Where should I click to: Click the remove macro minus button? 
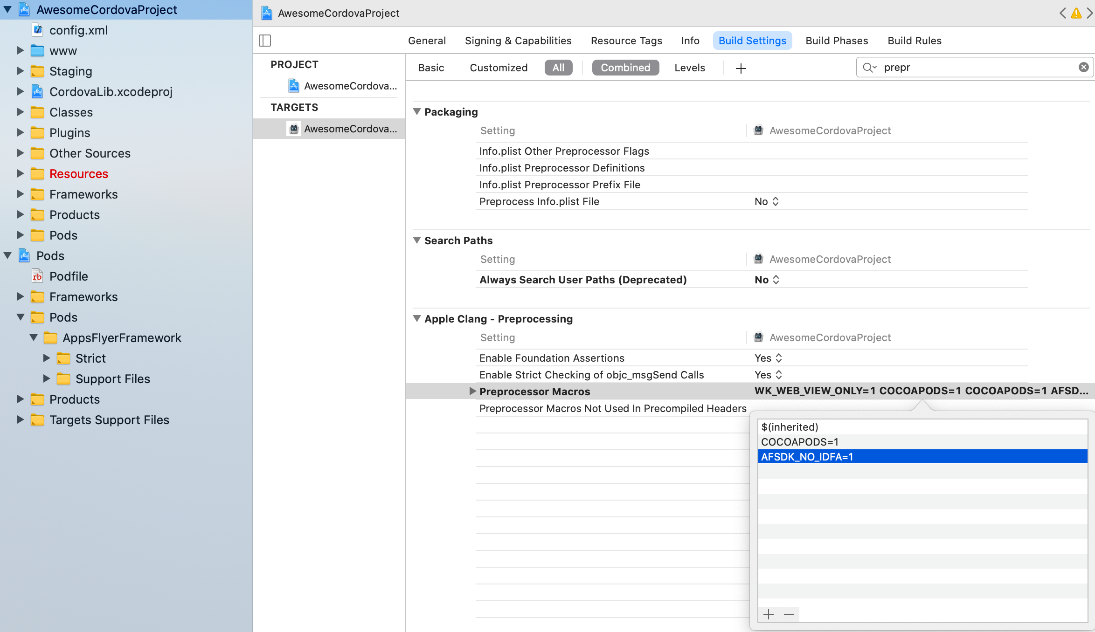coord(789,614)
